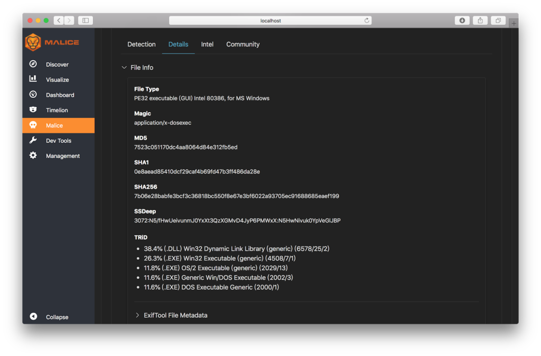Image resolution: width=541 pixels, height=356 pixels.
Task: Click the browser share button
Action: coord(480,21)
